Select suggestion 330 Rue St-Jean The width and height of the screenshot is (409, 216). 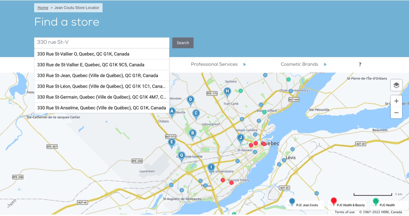[98, 75]
